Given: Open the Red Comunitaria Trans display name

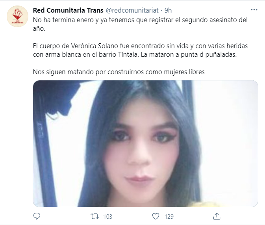Looking at the screenshot, I should [68, 10].
